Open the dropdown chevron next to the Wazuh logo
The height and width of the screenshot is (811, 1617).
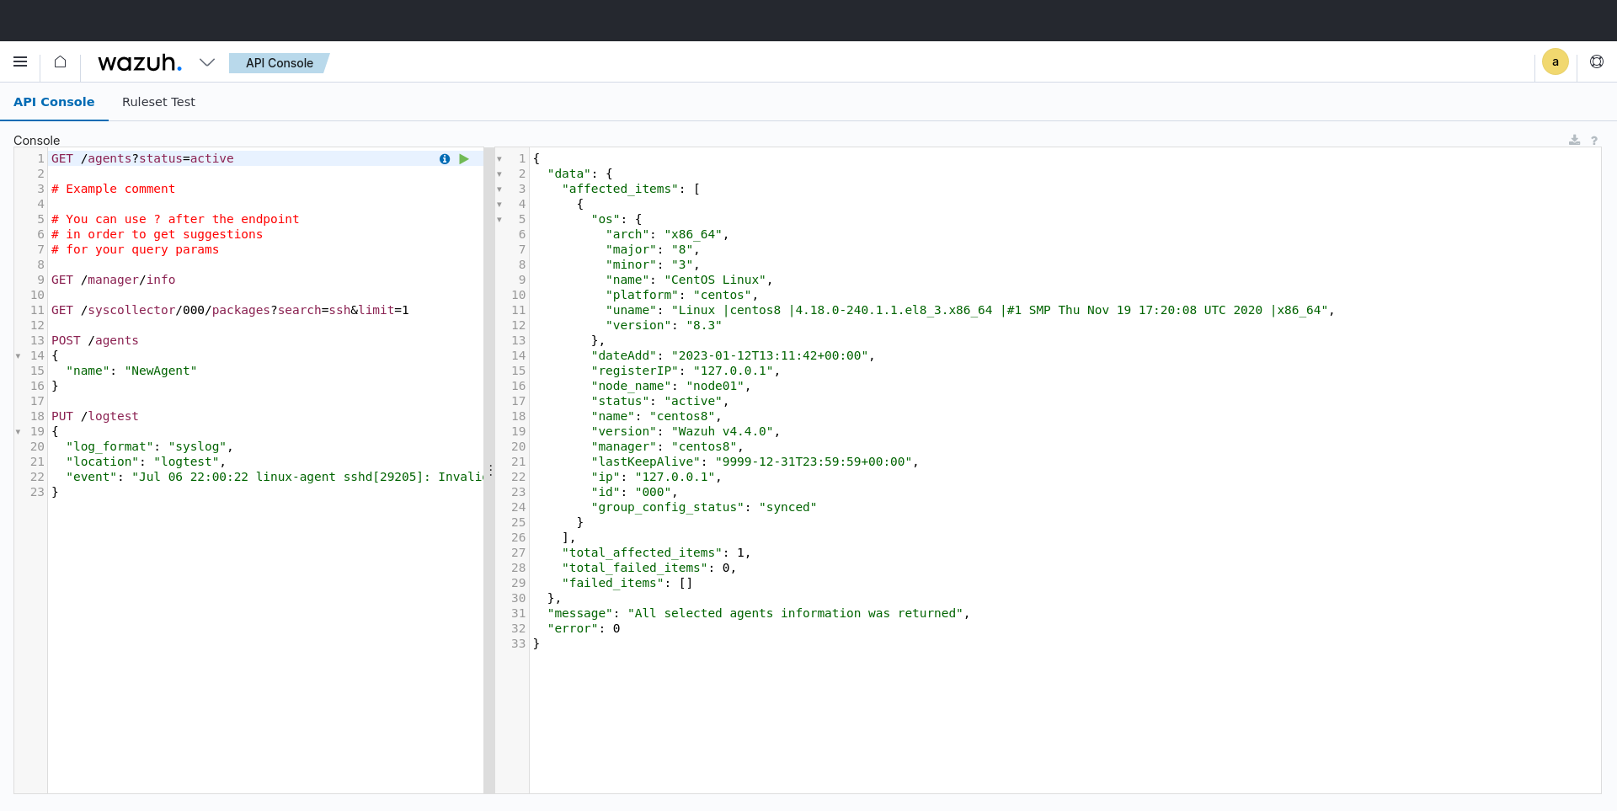207,62
